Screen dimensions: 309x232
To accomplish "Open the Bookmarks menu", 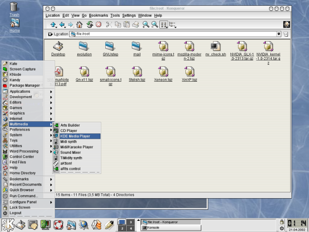I will (98, 15).
